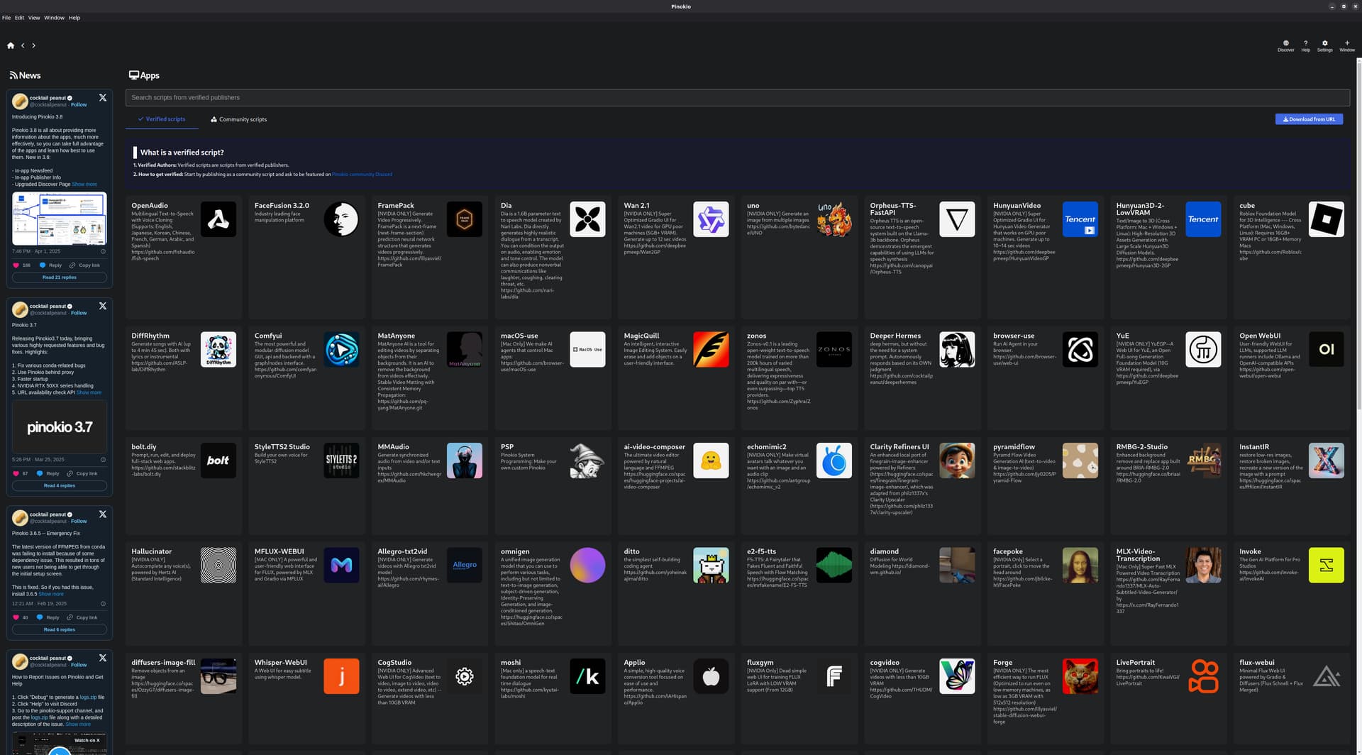Open the File menu
1362x755 pixels.
pyautogui.click(x=6, y=18)
